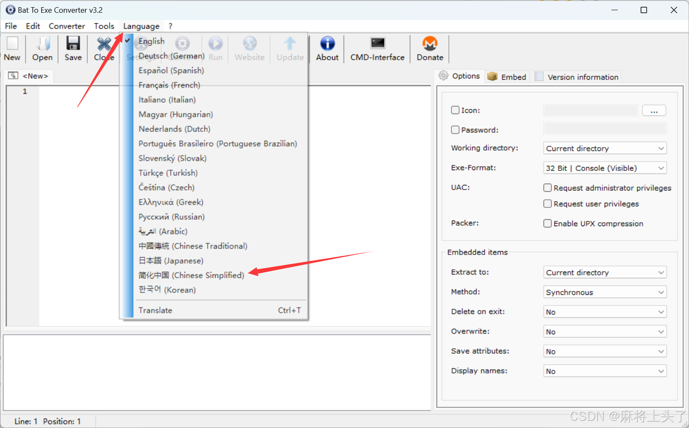
Task: Click the icon browse "..." button
Action: (654, 111)
